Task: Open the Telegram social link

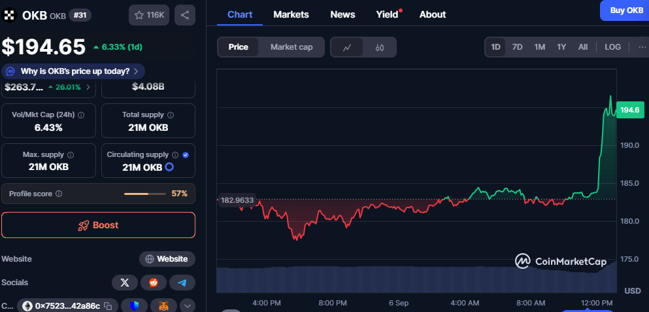Action: (x=182, y=283)
